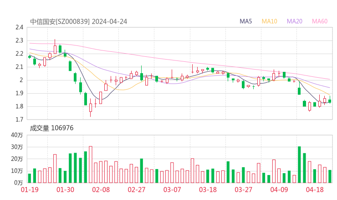
Task: Click the last green volume bar on the right
Action: click(x=330, y=176)
